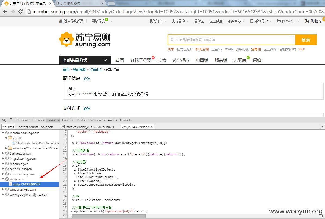Open the 红孩子母婴 nav link
This screenshot has width=325, height=219.
point(141,60)
